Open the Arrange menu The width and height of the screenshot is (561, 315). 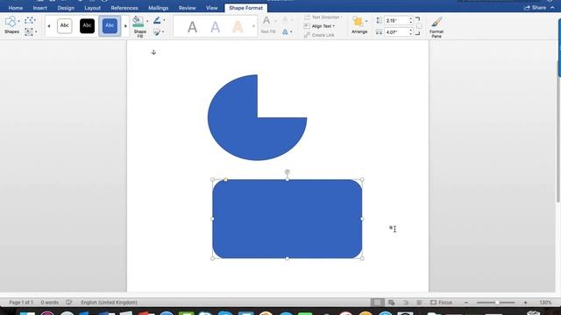coord(359,25)
